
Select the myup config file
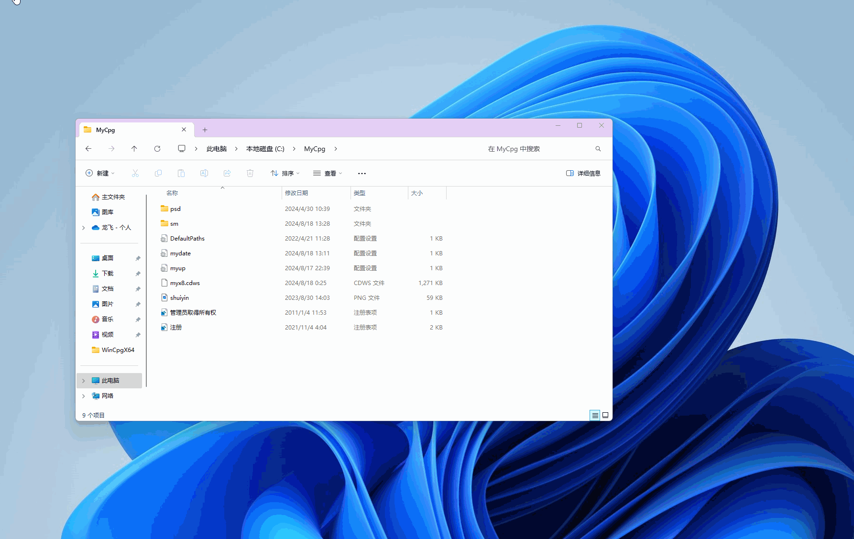[302, 268]
